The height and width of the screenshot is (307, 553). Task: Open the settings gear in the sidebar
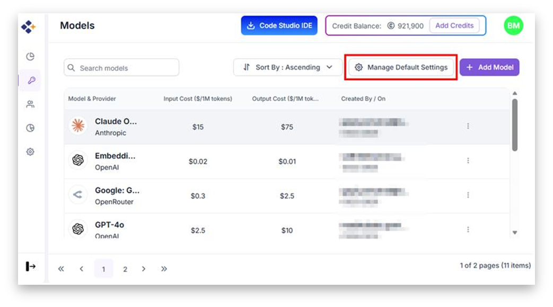click(30, 151)
